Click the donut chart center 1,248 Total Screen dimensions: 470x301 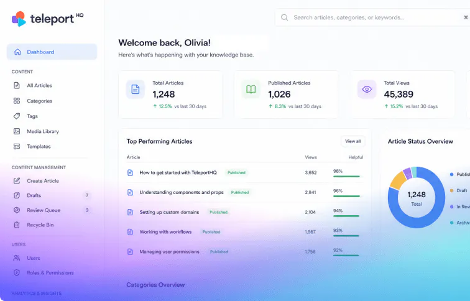click(x=417, y=198)
